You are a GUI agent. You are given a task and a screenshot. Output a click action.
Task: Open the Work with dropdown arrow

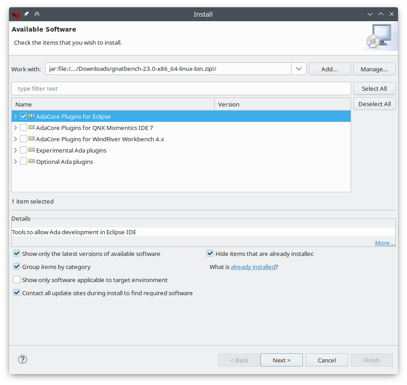pos(299,69)
